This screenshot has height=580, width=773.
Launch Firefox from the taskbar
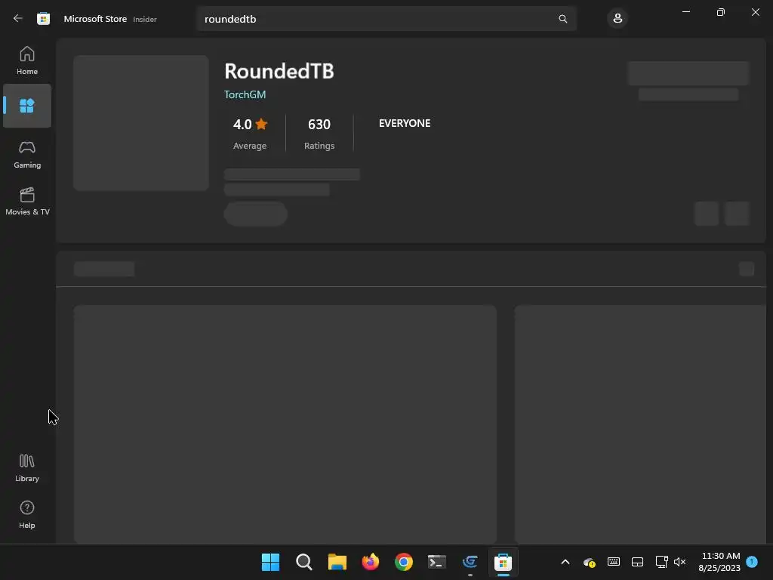click(x=370, y=562)
